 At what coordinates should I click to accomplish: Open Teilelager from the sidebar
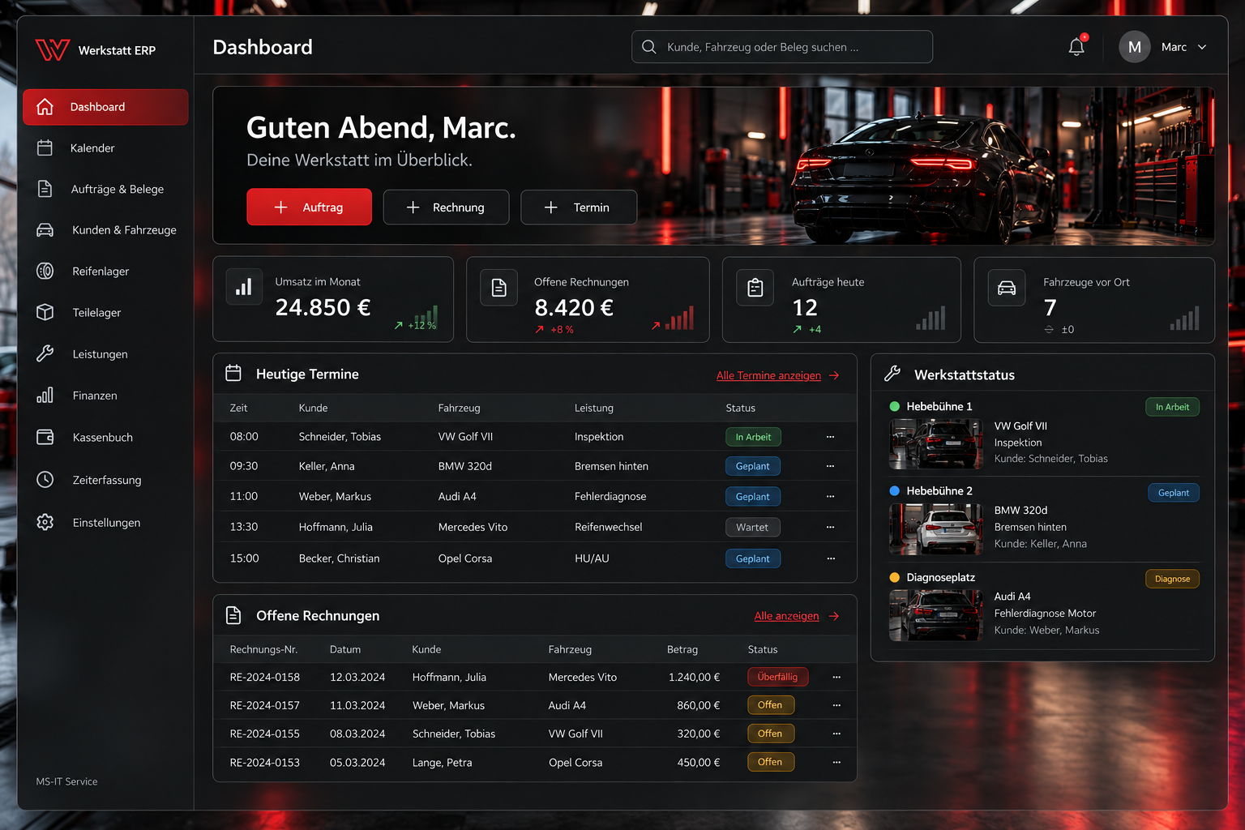105,312
